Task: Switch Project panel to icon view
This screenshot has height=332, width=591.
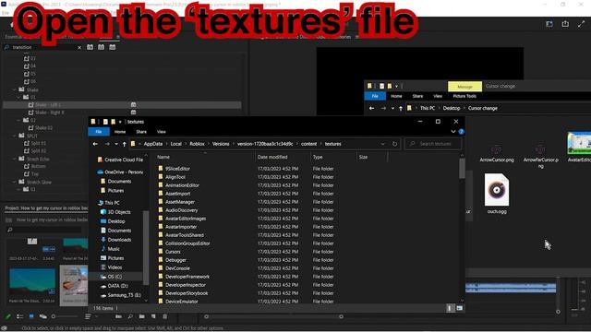Action: pyautogui.click(x=31, y=316)
